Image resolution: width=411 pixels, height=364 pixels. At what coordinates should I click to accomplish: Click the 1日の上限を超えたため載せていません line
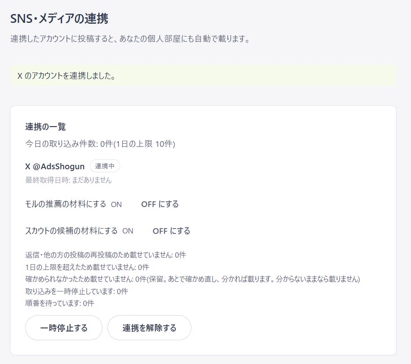tap(87, 267)
